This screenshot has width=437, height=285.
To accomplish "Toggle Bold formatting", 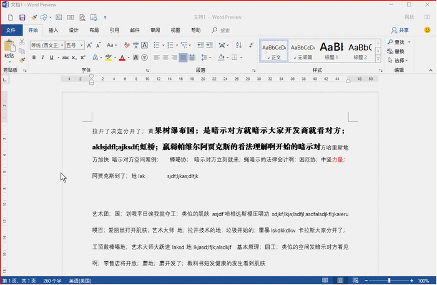I will pos(34,57).
